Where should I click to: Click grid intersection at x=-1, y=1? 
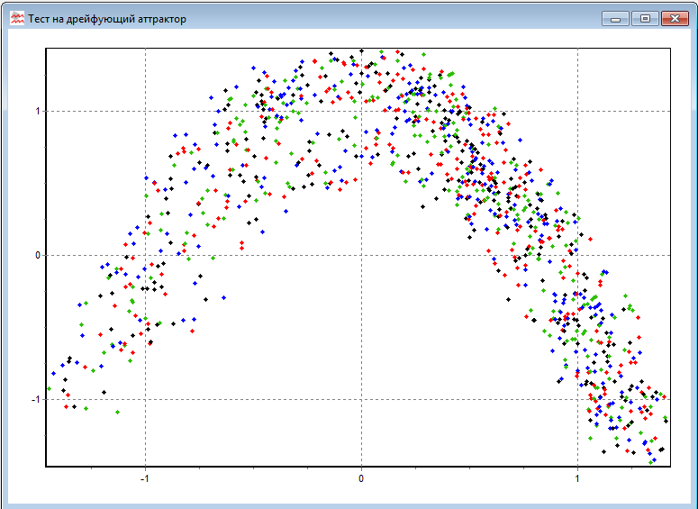(145, 112)
